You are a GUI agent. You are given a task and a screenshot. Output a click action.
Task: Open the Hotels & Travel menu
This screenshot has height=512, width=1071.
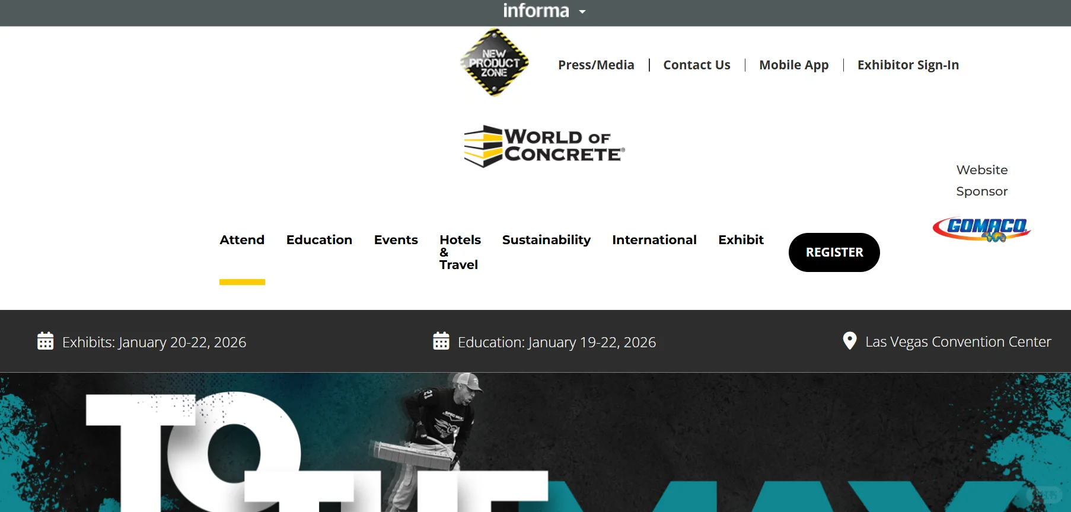coord(460,252)
